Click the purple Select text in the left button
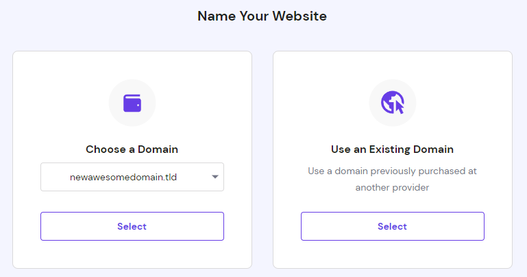This screenshot has height=277, width=527. coord(132,226)
